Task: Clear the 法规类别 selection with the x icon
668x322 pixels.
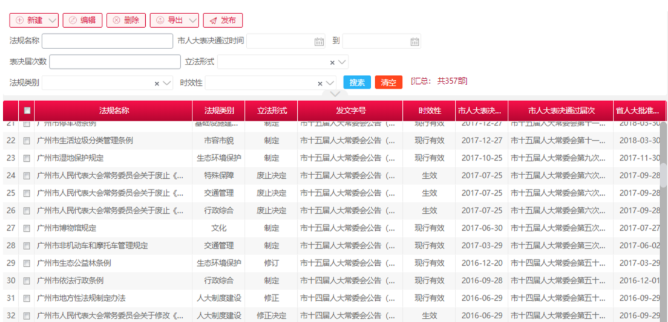Action: click(x=157, y=83)
